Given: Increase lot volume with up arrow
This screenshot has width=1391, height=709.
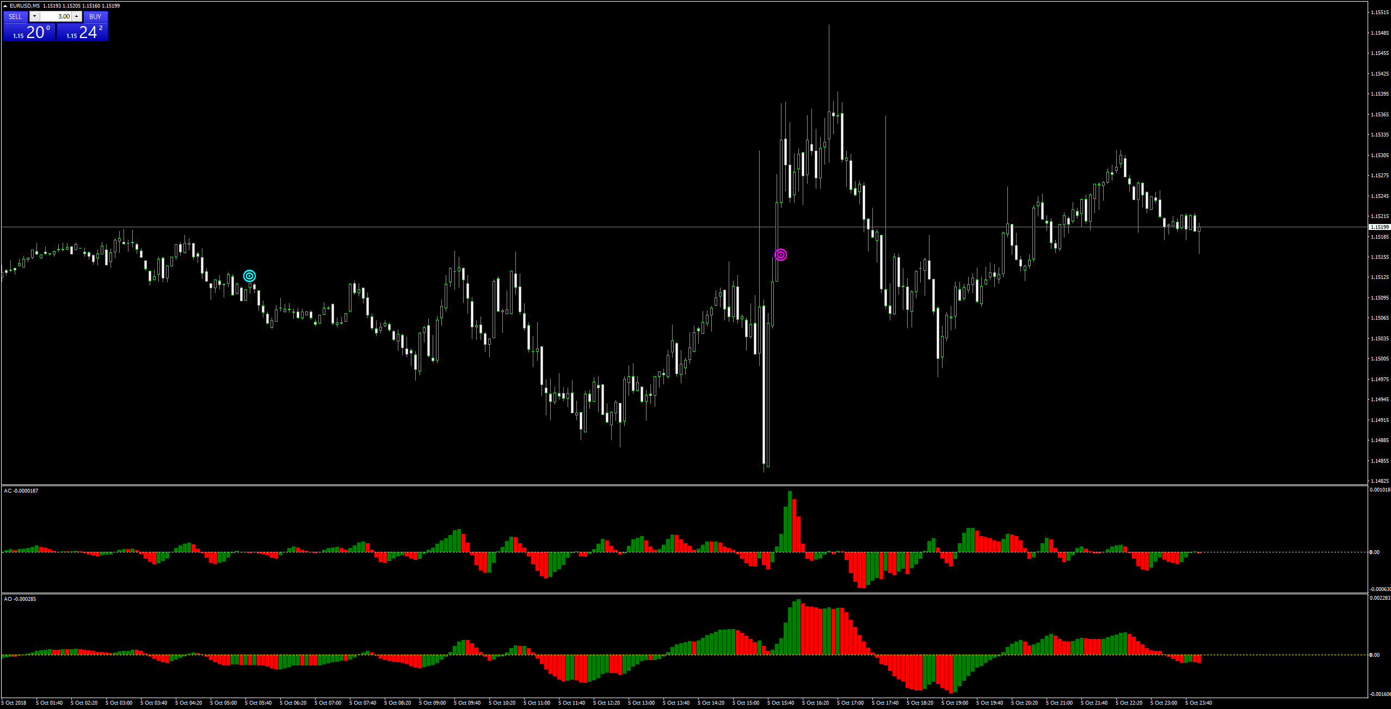Looking at the screenshot, I should (x=77, y=16).
